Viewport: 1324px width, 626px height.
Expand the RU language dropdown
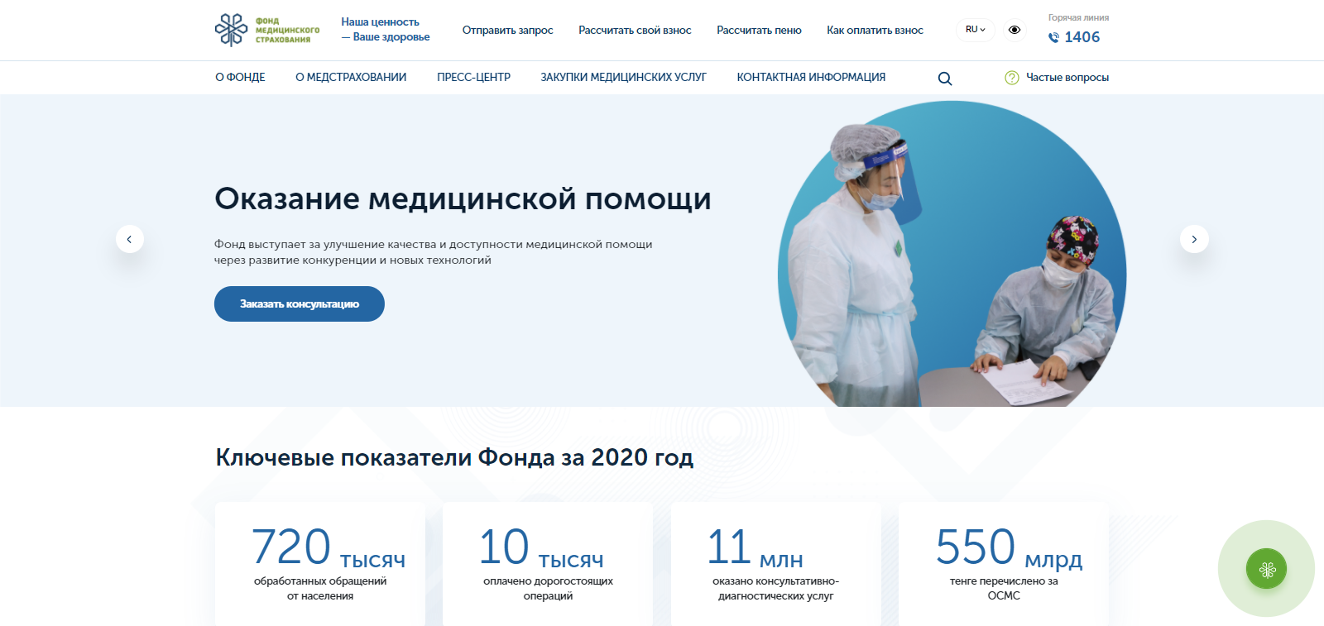[x=976, y=30]
